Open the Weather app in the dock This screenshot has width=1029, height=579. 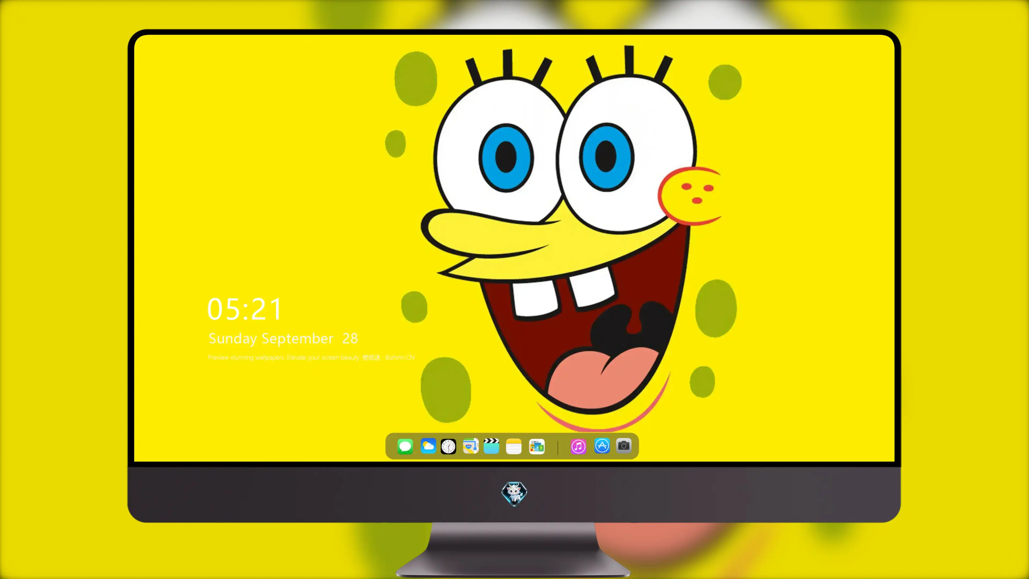428,446
